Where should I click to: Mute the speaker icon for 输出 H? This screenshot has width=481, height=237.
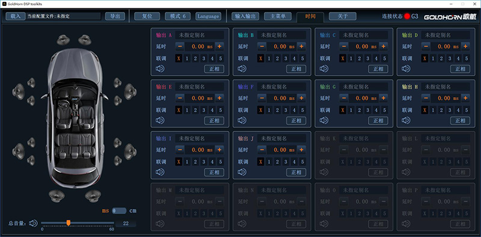click(406, 121)
